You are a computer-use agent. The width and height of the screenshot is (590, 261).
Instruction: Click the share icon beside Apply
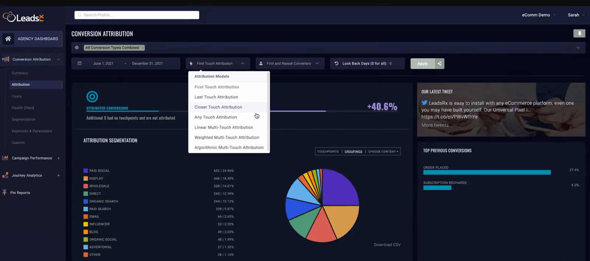point(440,64)
